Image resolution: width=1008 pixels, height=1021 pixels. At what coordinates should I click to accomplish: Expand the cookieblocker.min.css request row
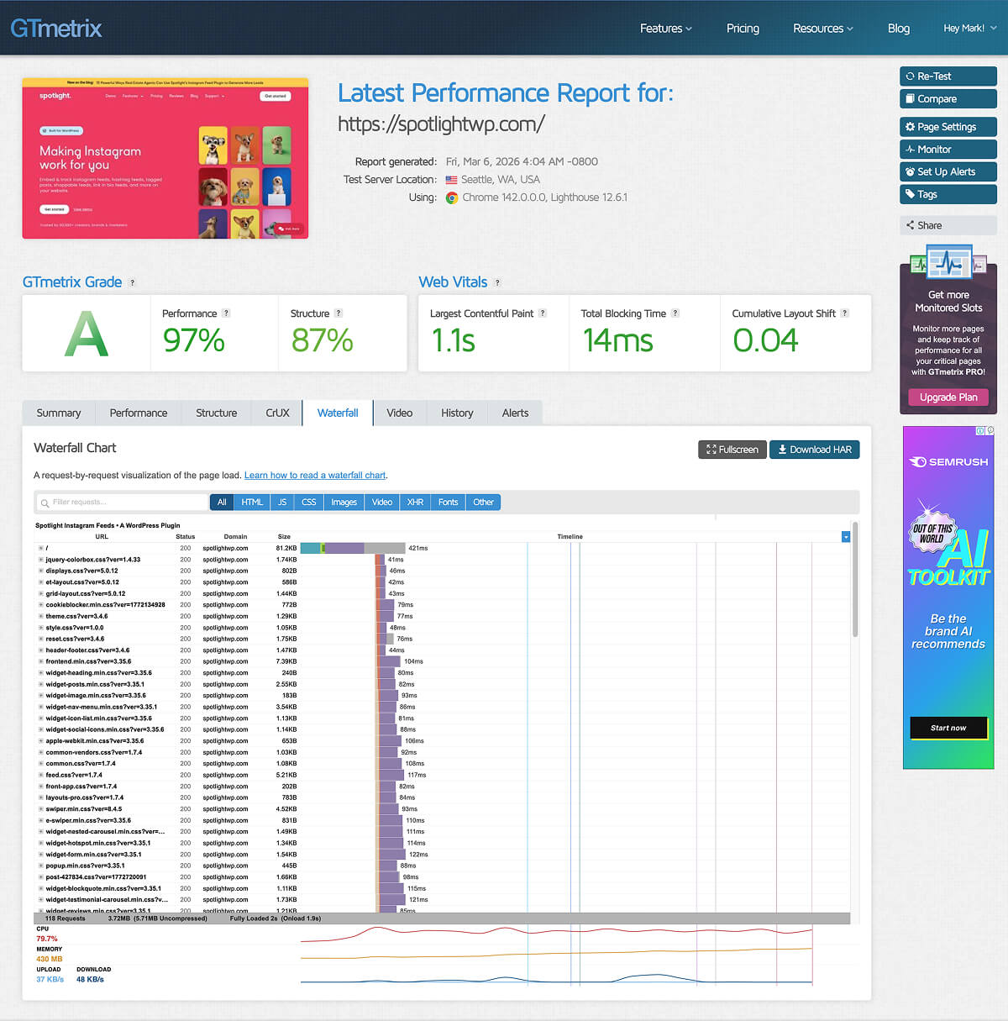coord(41,605)
